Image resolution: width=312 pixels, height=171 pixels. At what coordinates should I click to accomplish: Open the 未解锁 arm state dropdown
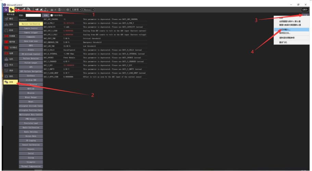[x=76, y=10]
